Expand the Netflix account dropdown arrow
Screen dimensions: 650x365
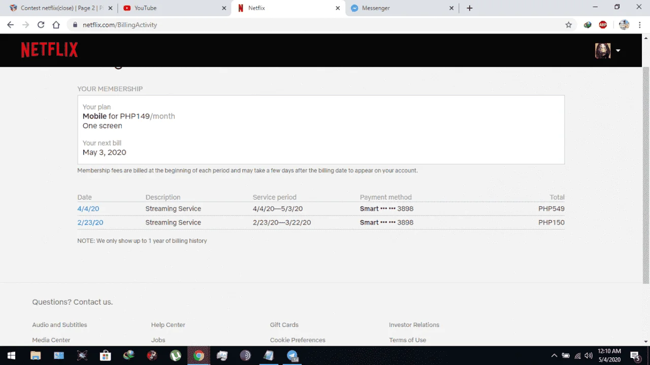[x=618, y=51]
